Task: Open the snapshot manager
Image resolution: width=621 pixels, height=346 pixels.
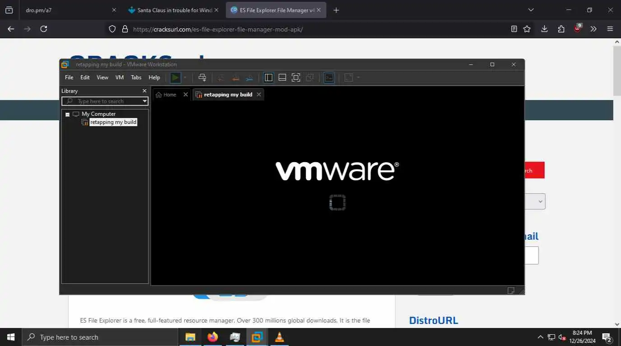Action: pyautogui.click(x=249, y=77)
